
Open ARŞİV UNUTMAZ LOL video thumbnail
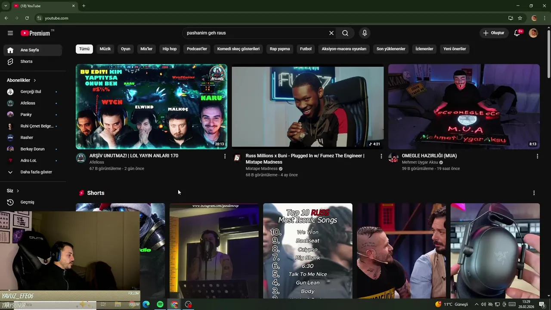pos(152,107)
